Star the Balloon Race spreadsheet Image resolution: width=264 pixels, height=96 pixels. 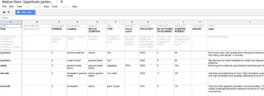56,2
